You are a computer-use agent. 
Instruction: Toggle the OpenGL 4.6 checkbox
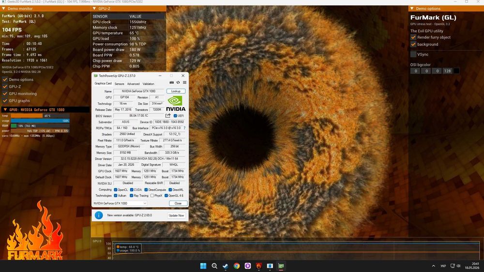pos(166,196)
